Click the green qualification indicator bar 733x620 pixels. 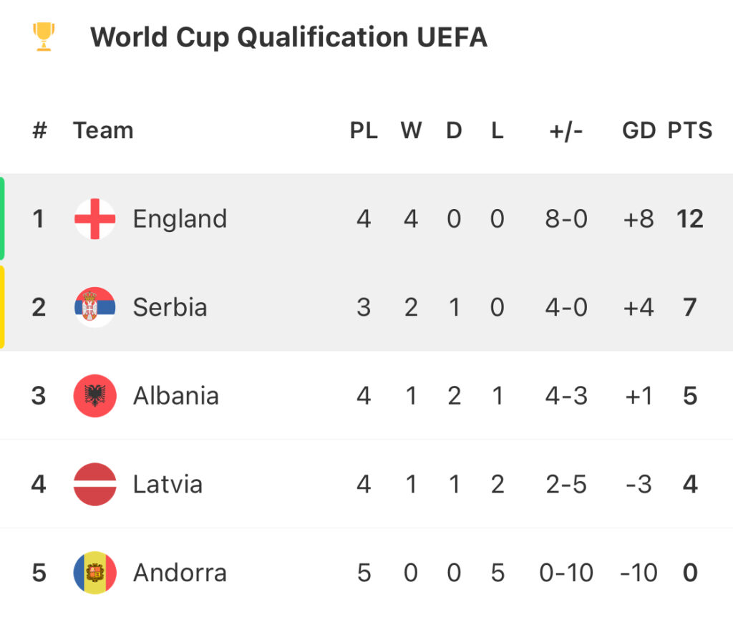(2, 218)
